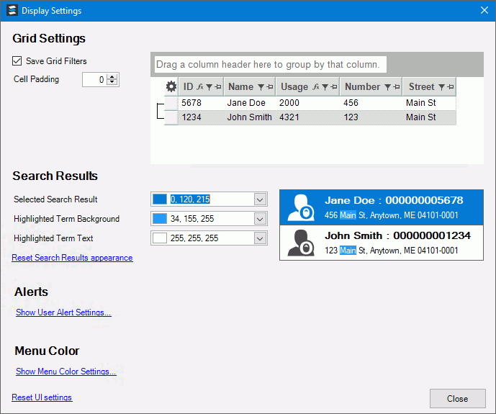Click the Number cell '456'
The height and width of the screenshot is (414, 496).
[371, 103]
